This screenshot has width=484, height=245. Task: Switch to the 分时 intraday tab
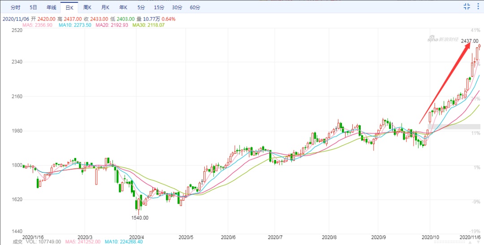pyautogui.click(x=15, y=8)
